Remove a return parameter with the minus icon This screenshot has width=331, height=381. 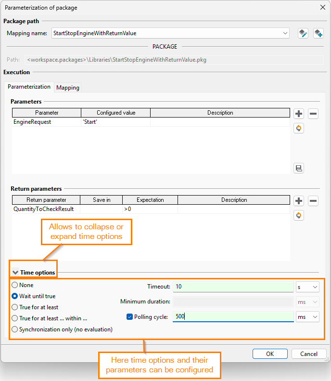[x=313, y=201]
